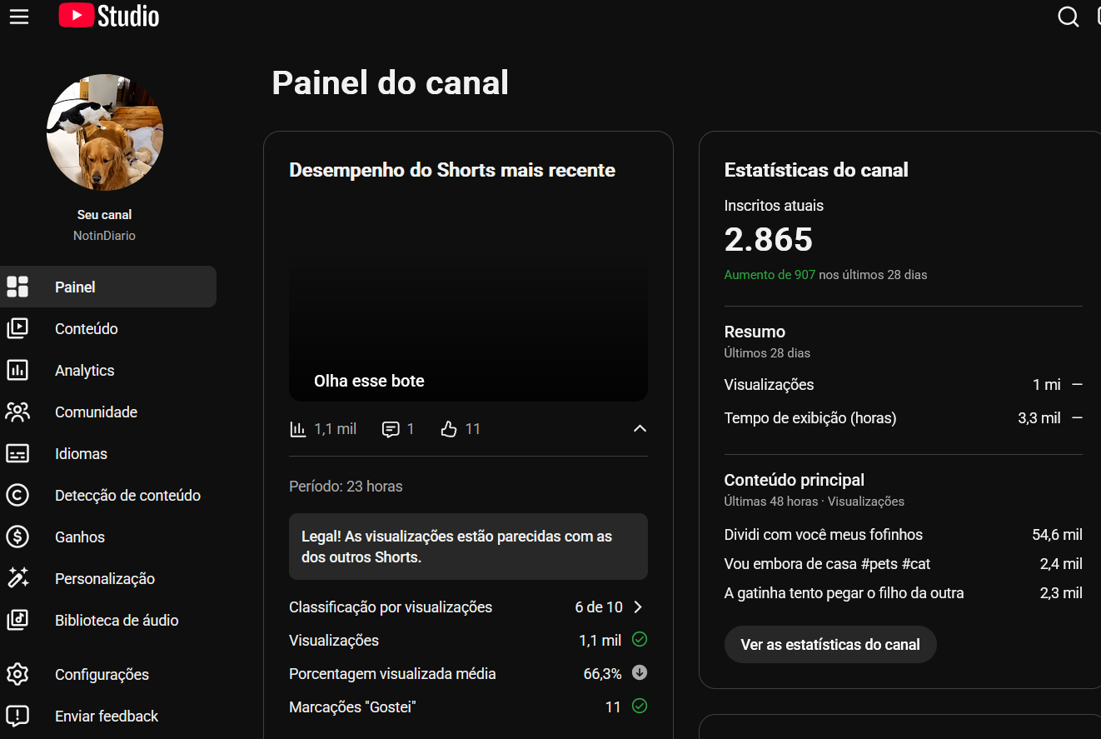Click the thumbs-up likes icon
The height and width of the screenshot is (739, 1101).
[449, 429]
